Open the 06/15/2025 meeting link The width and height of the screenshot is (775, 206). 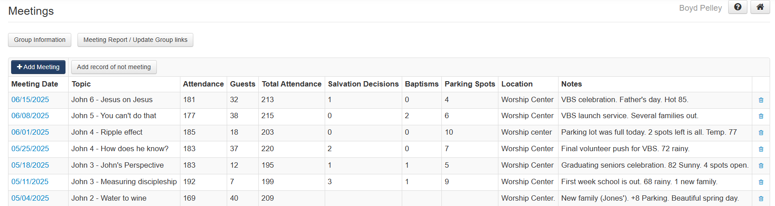pyautogui.click(x=30, y=99)
